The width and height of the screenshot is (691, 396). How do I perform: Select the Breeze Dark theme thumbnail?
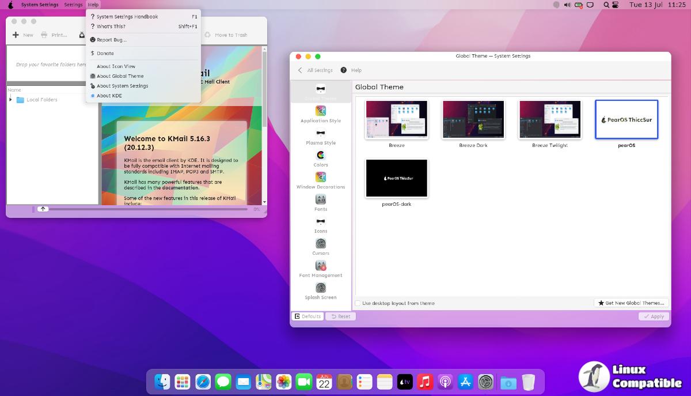(x=473, y=120)
